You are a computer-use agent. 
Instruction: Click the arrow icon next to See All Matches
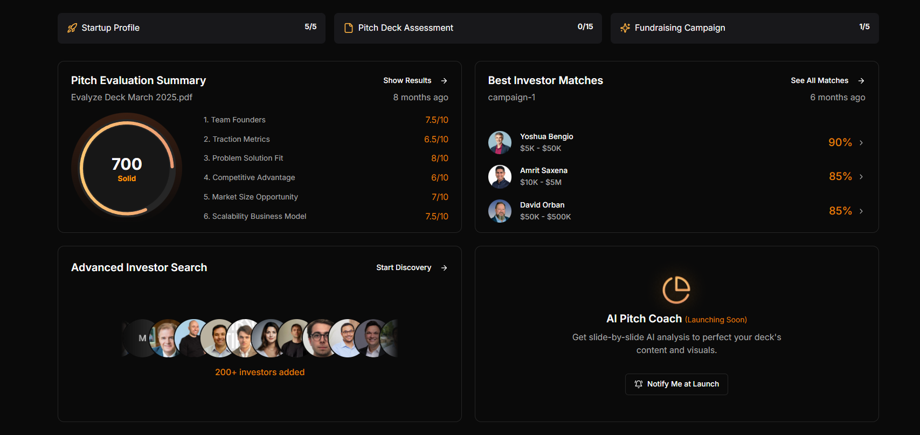pyautogui.click(x=861, y=81)
